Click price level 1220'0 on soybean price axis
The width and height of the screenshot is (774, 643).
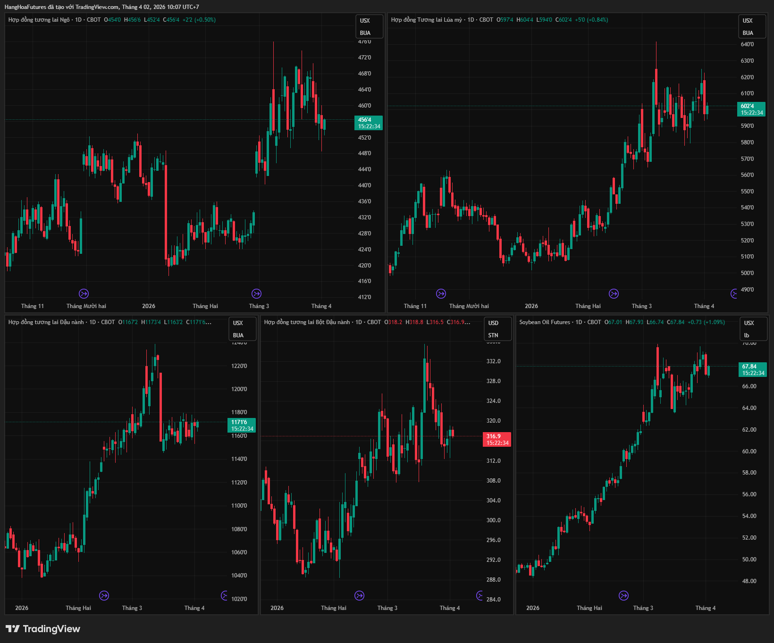click(239, 366)
